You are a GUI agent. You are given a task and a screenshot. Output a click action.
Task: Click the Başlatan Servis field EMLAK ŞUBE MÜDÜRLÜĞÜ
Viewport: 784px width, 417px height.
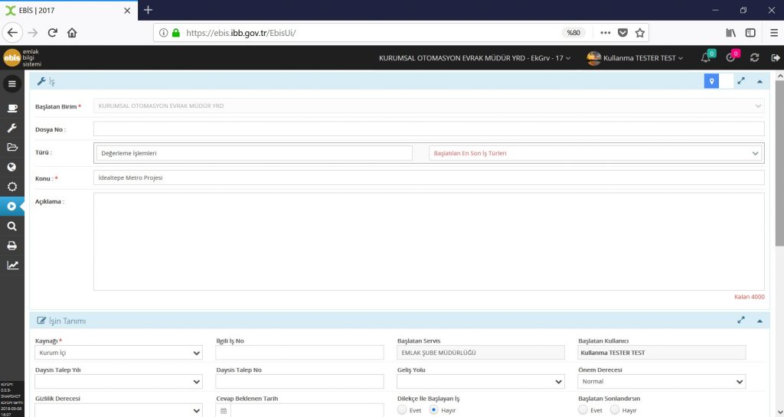[481, 353]
